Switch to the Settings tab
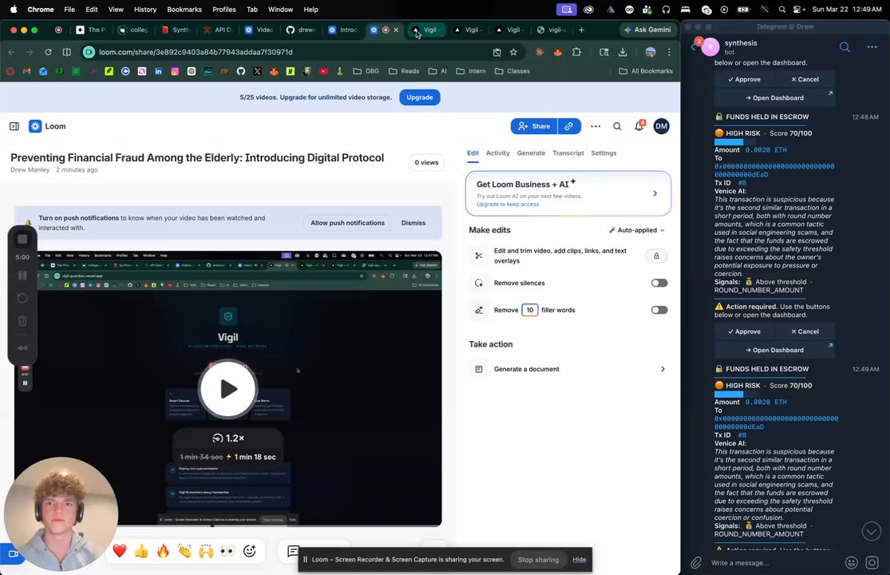 (603, 153)
